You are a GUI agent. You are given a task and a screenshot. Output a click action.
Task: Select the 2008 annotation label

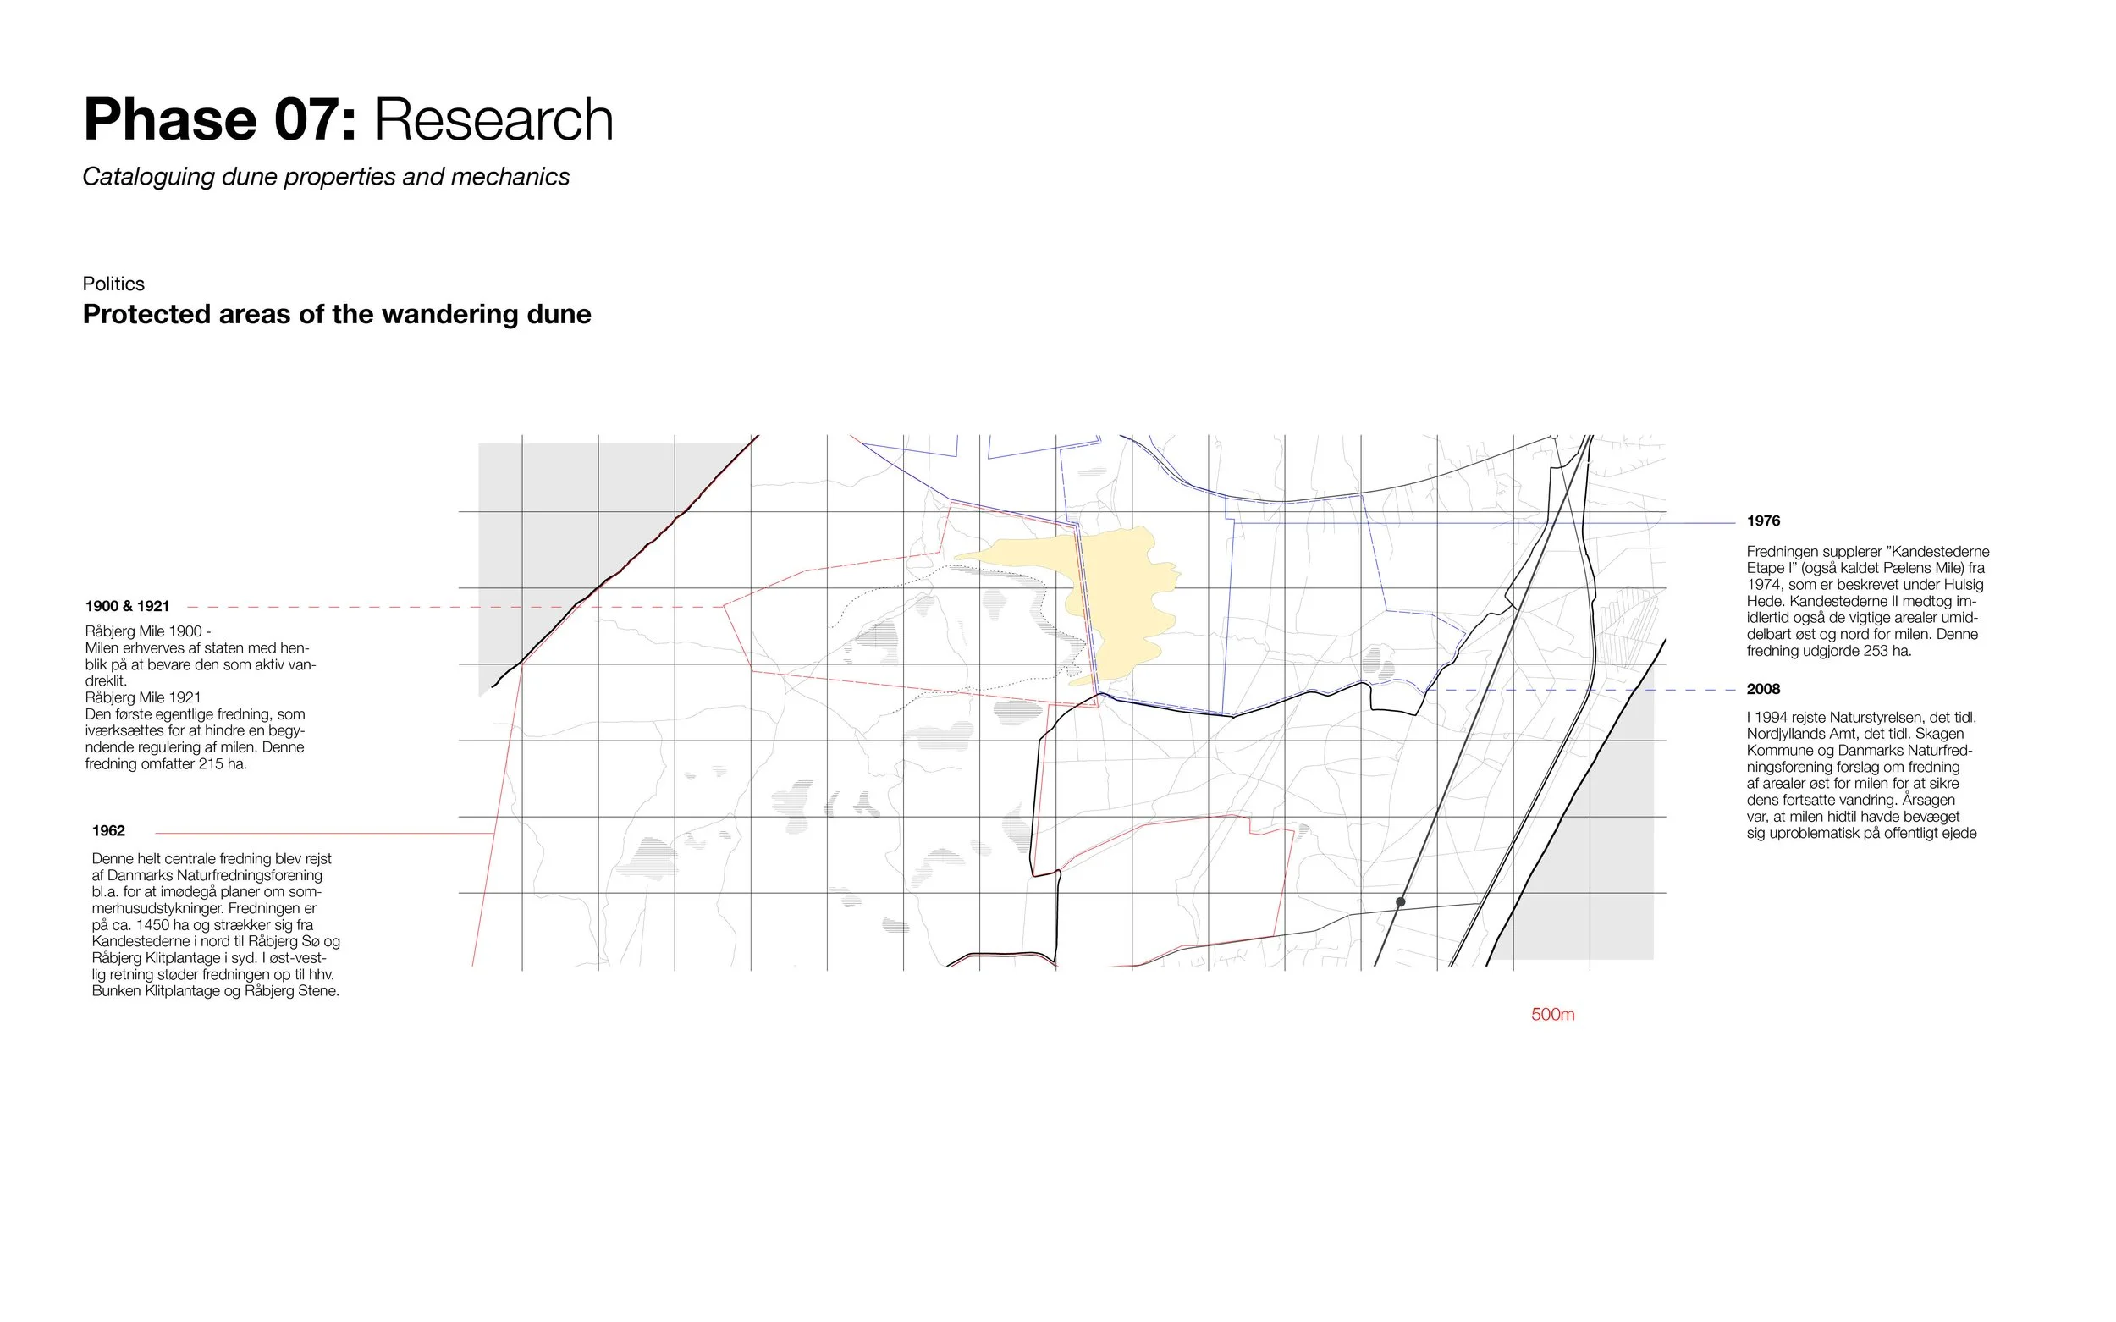click(x=1763, y=689)
